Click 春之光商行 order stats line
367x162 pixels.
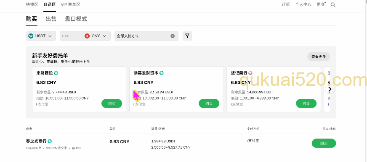[x=53, y=148]
